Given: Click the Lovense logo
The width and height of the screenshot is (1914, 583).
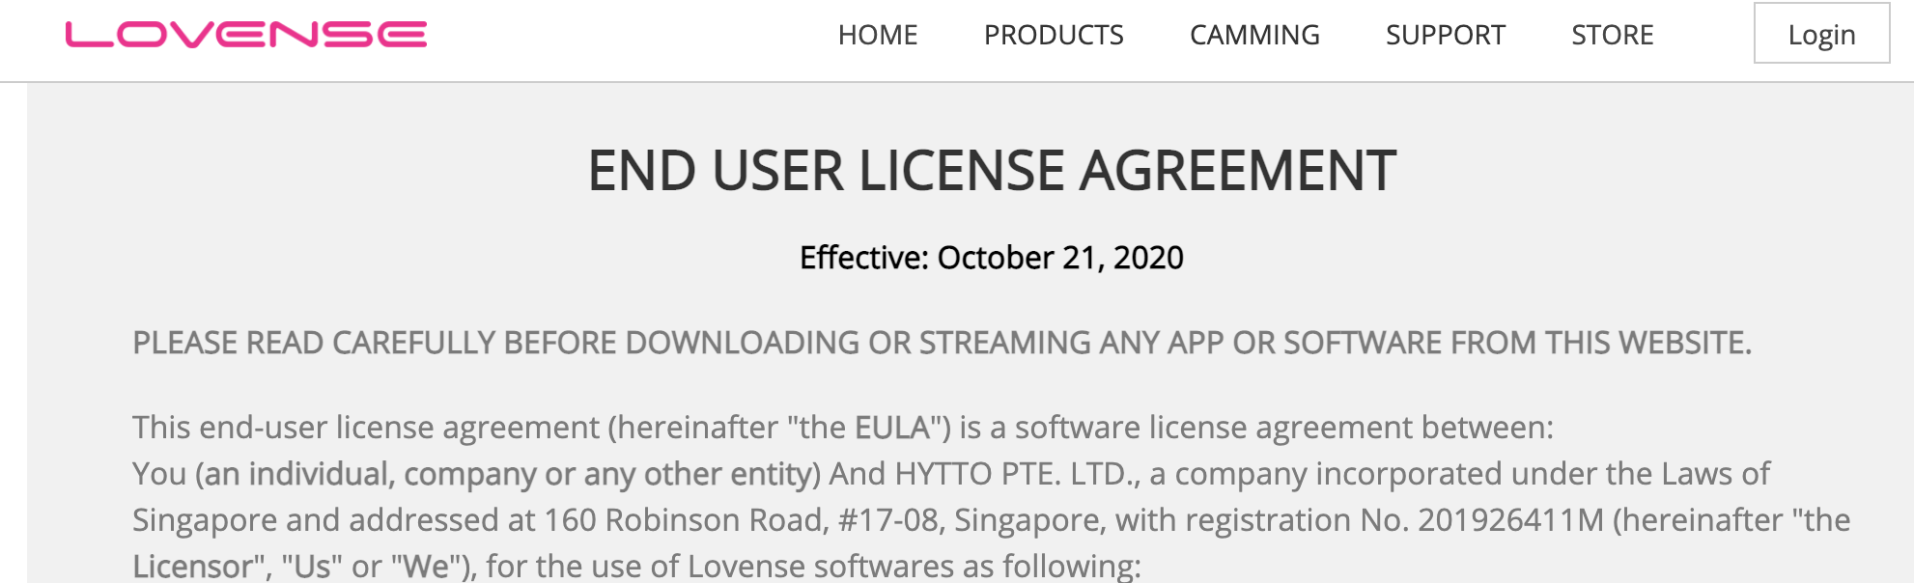Looking at the screenshot, I should pyautogui.click(x=246, y=35).
